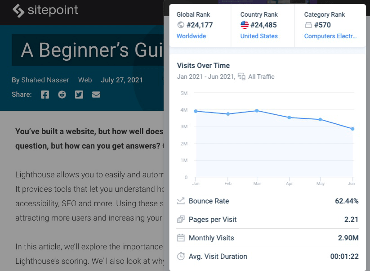Share article via email envelope icon
Viewport: 370px width, 271px height.
96,95
